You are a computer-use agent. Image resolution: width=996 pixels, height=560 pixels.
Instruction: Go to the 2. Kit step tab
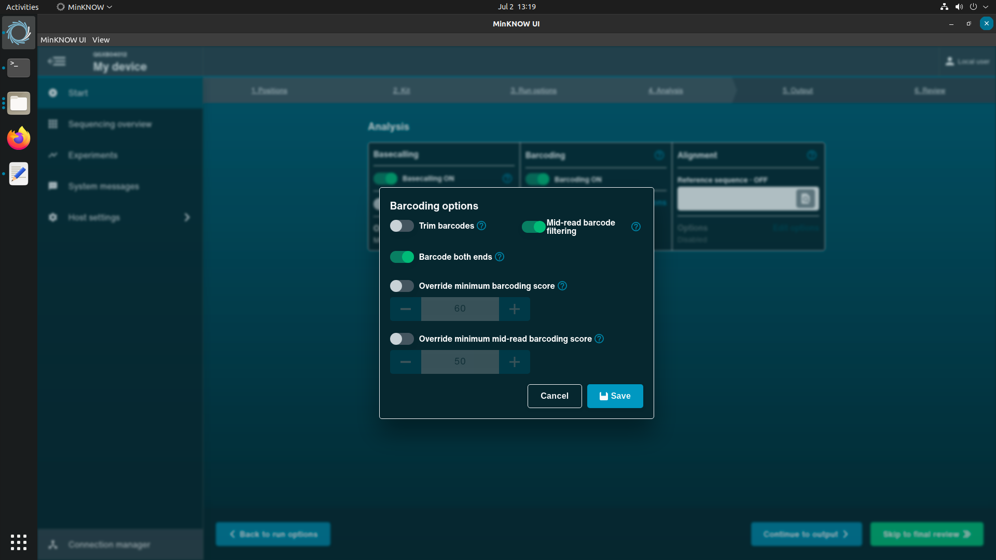[402, 91]
